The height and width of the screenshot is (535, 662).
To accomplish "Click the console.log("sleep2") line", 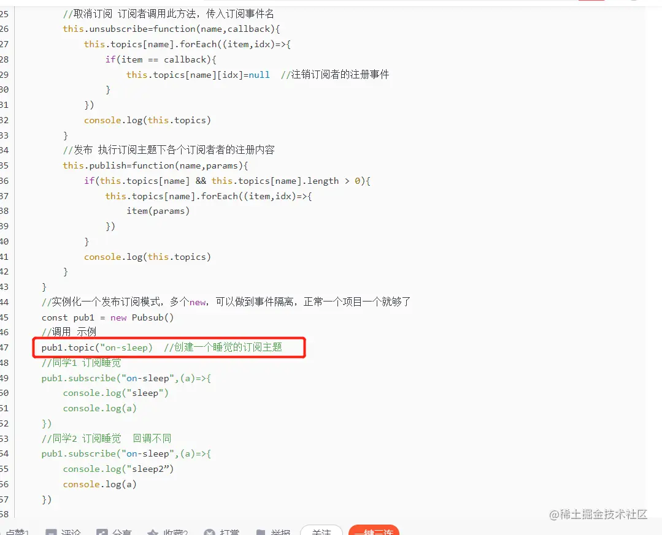I will [118, 469].
